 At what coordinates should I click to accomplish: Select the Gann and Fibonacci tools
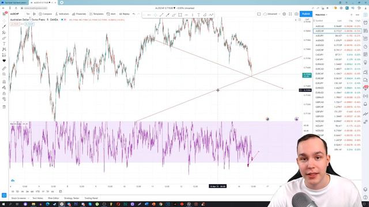(x=4, y=32)
